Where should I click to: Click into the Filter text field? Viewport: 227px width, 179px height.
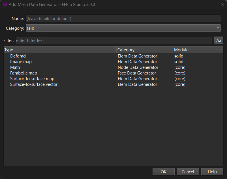[114, 40]
